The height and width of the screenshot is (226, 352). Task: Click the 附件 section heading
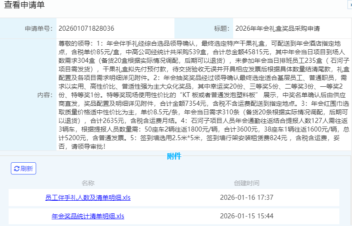(174, 156)
